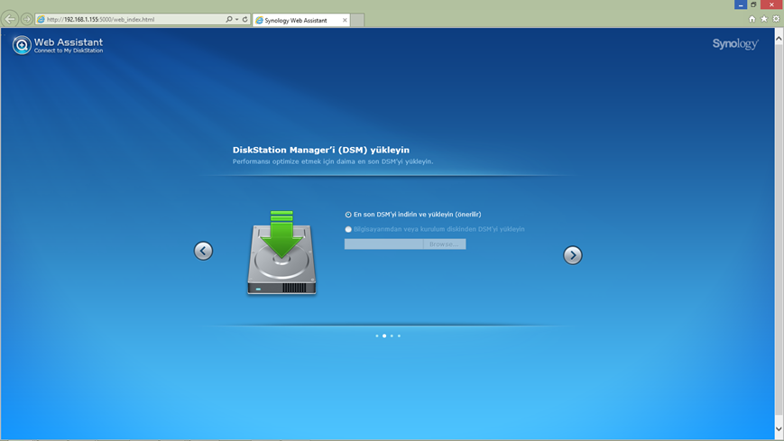The width and height of the screenshot is (784, 441).
Task: Open the address bar search dropdown arrow
Action: point(237,19)
